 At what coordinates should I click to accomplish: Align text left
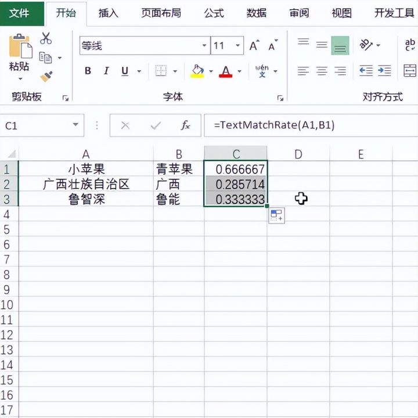(304, 71)
